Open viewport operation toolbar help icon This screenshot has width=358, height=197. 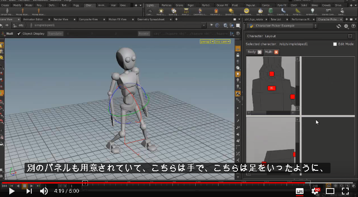point(238,33)
